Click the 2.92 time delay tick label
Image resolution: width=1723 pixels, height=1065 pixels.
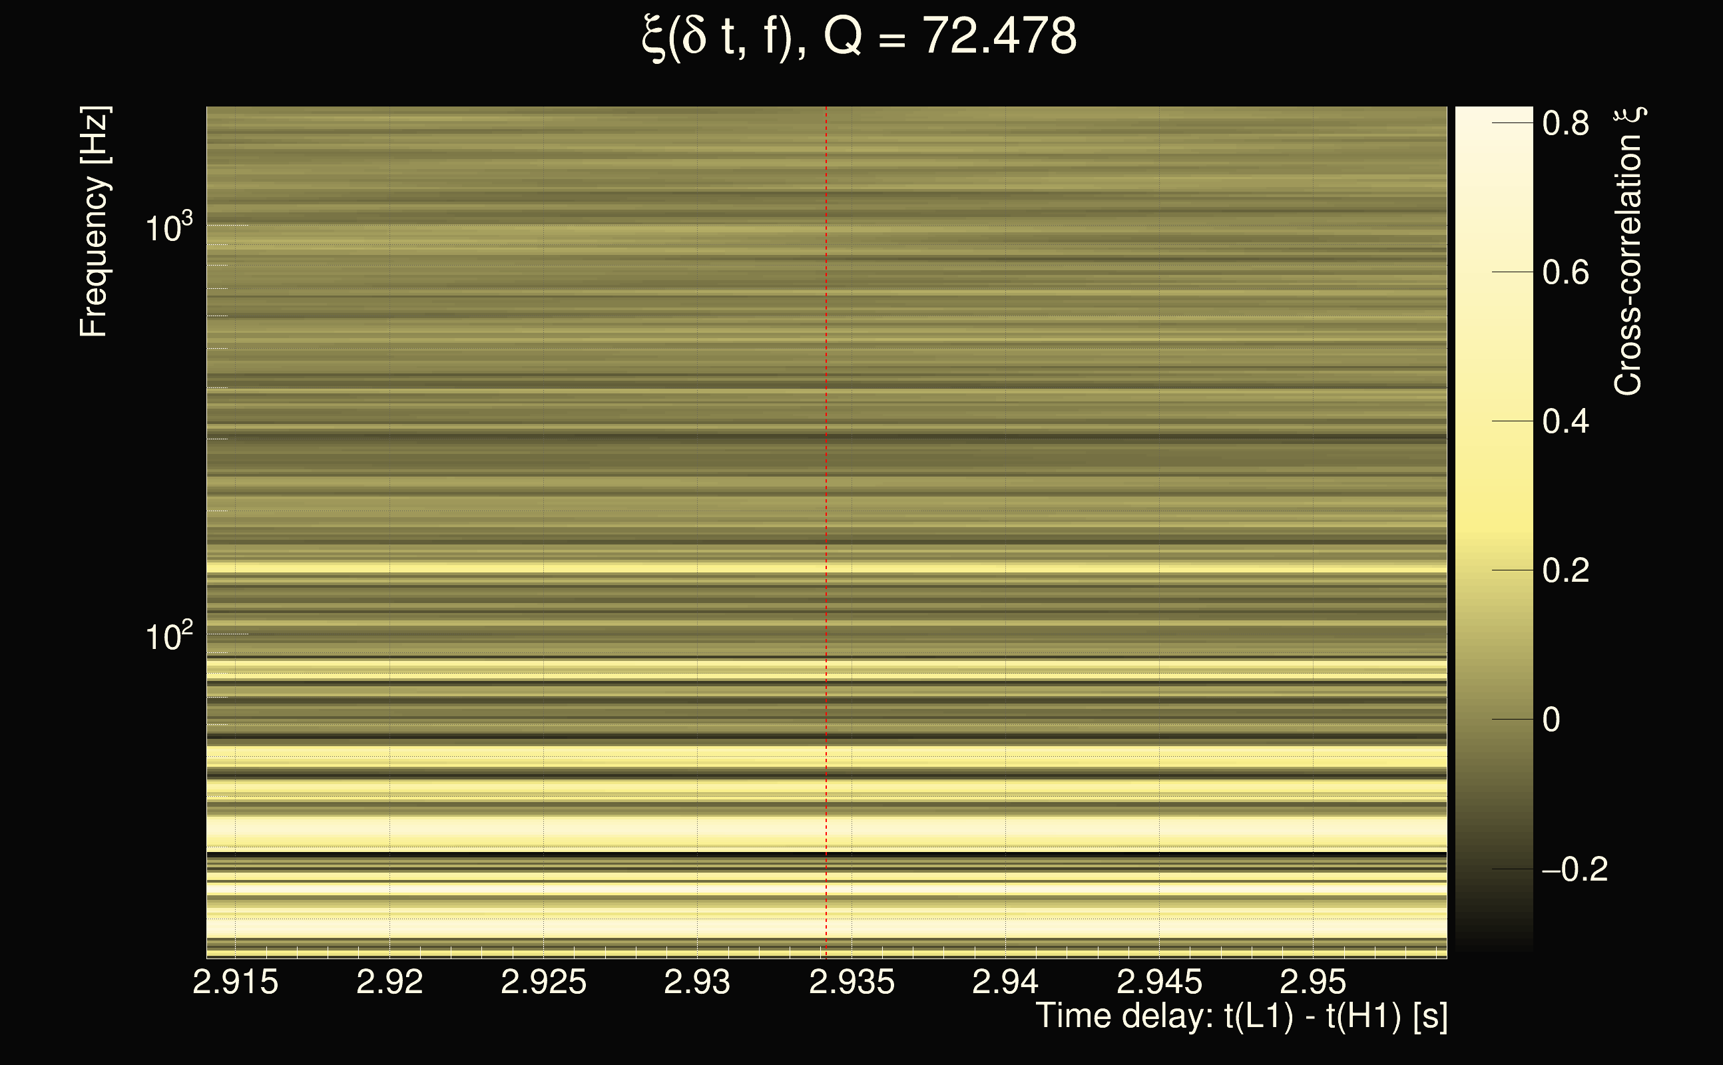point(389,982)
